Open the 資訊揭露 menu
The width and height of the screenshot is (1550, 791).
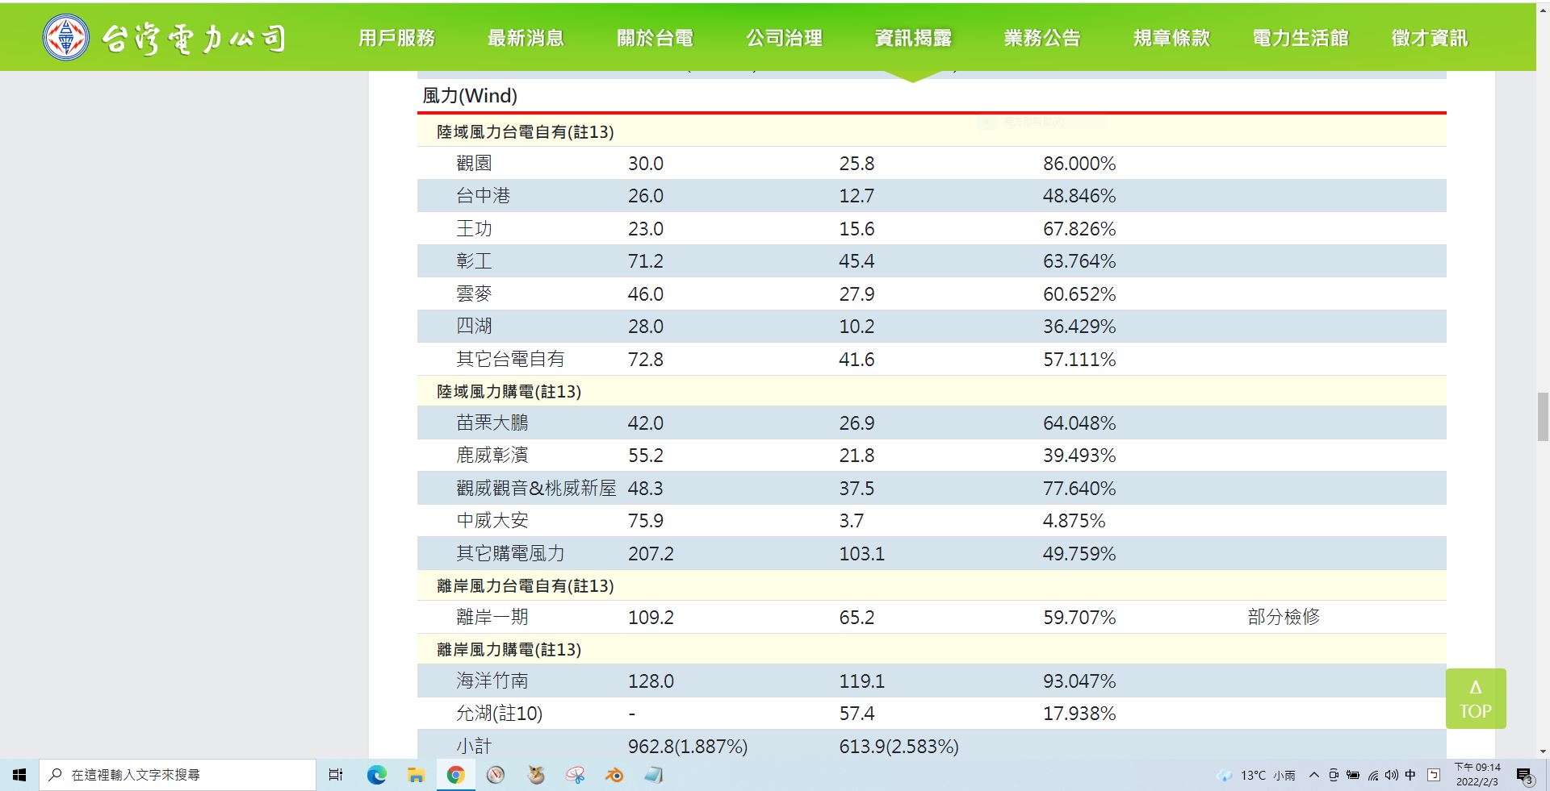pyautogui.click(x=914, y=38)
